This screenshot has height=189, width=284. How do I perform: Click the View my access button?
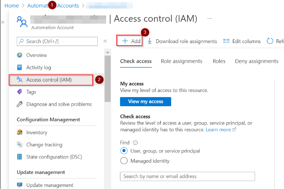[x=145, y=102]
